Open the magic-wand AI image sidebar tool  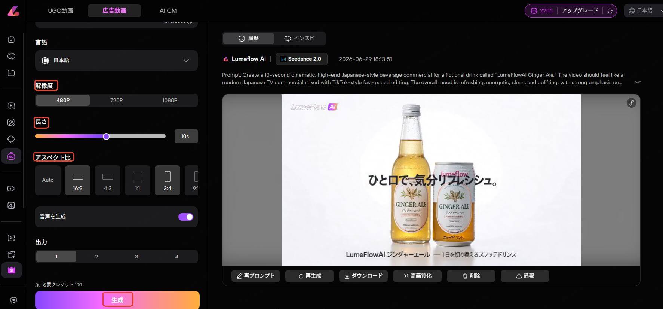pyautogui.click(x=11, y=122)
